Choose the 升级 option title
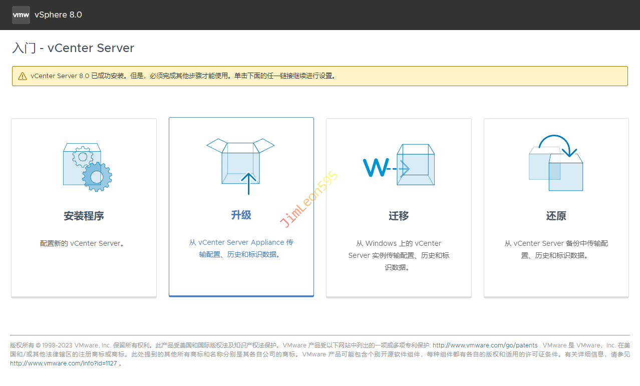The height and width of the screenshot is (386, 640). (241, 215)
